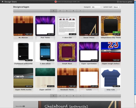Click the Soccer Theme label
This screenshot has height=108, width=136.
89,38
